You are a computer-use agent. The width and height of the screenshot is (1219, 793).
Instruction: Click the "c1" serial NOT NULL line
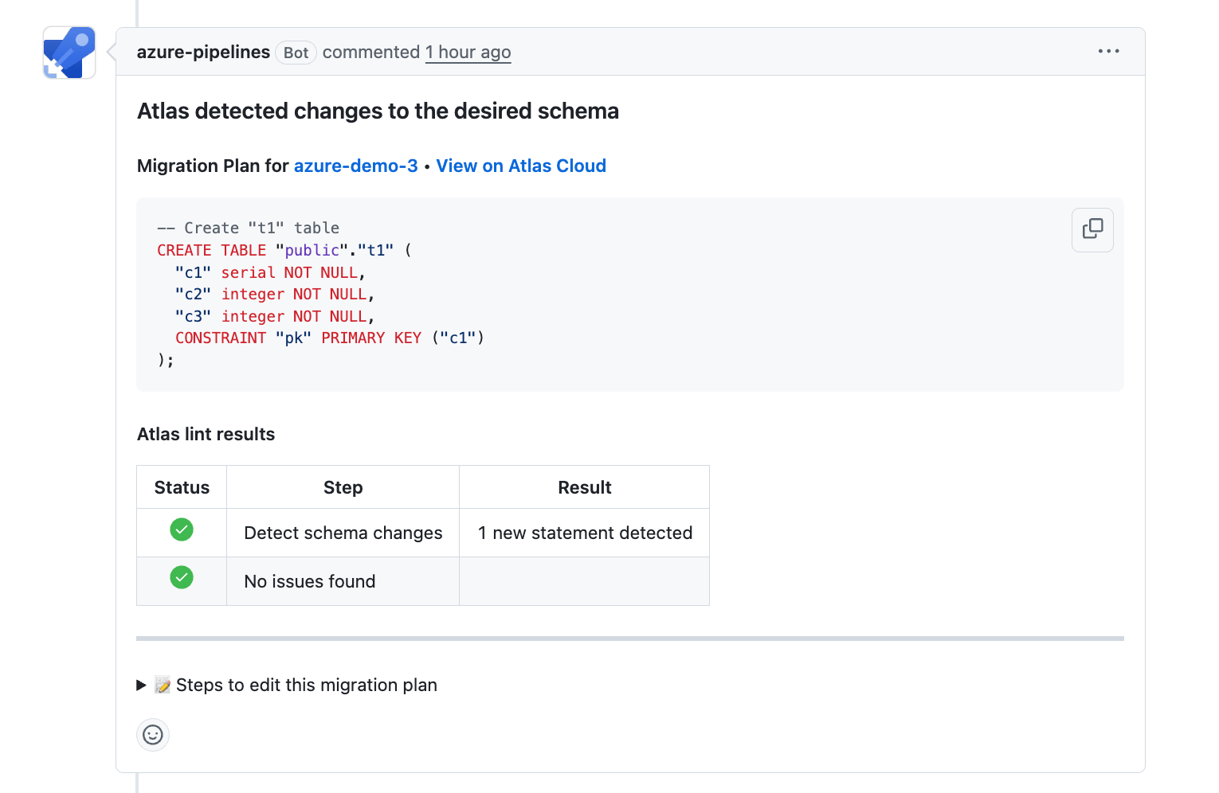point(270,272)
